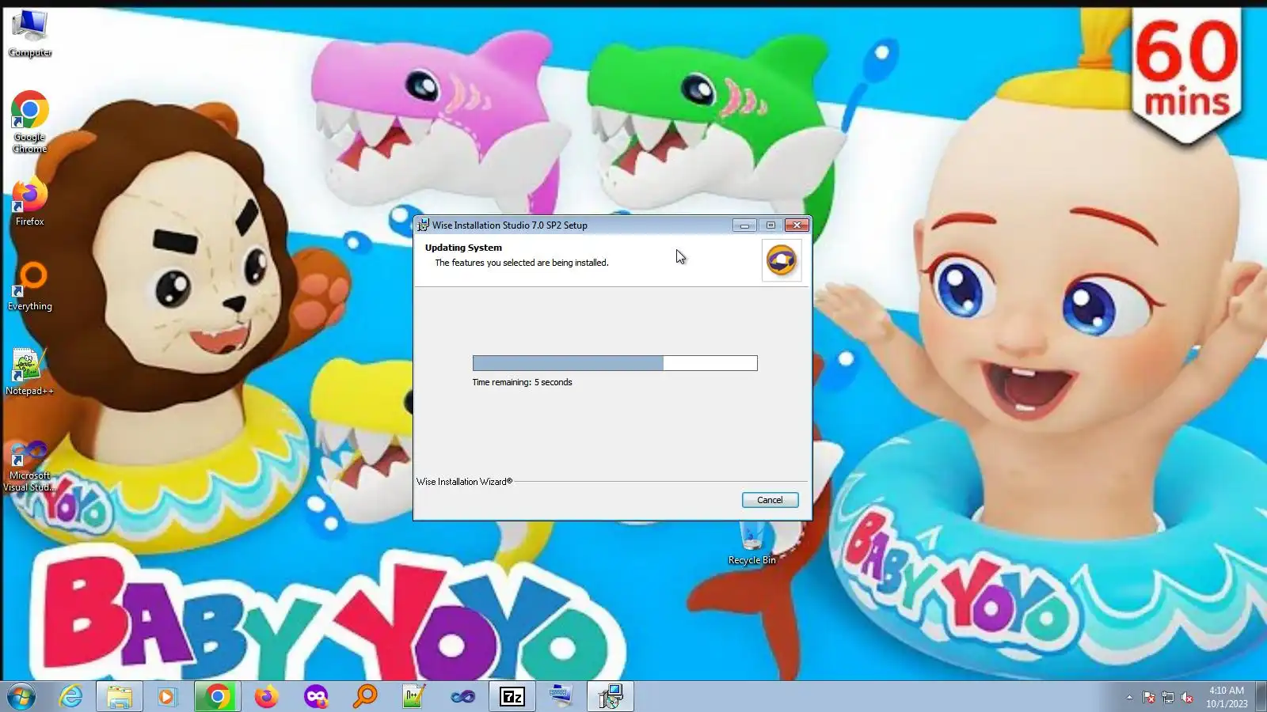The width and height of the screenshot is (1267, 712).
Task: Open the Windows Start menu
Action: point(21,697)
